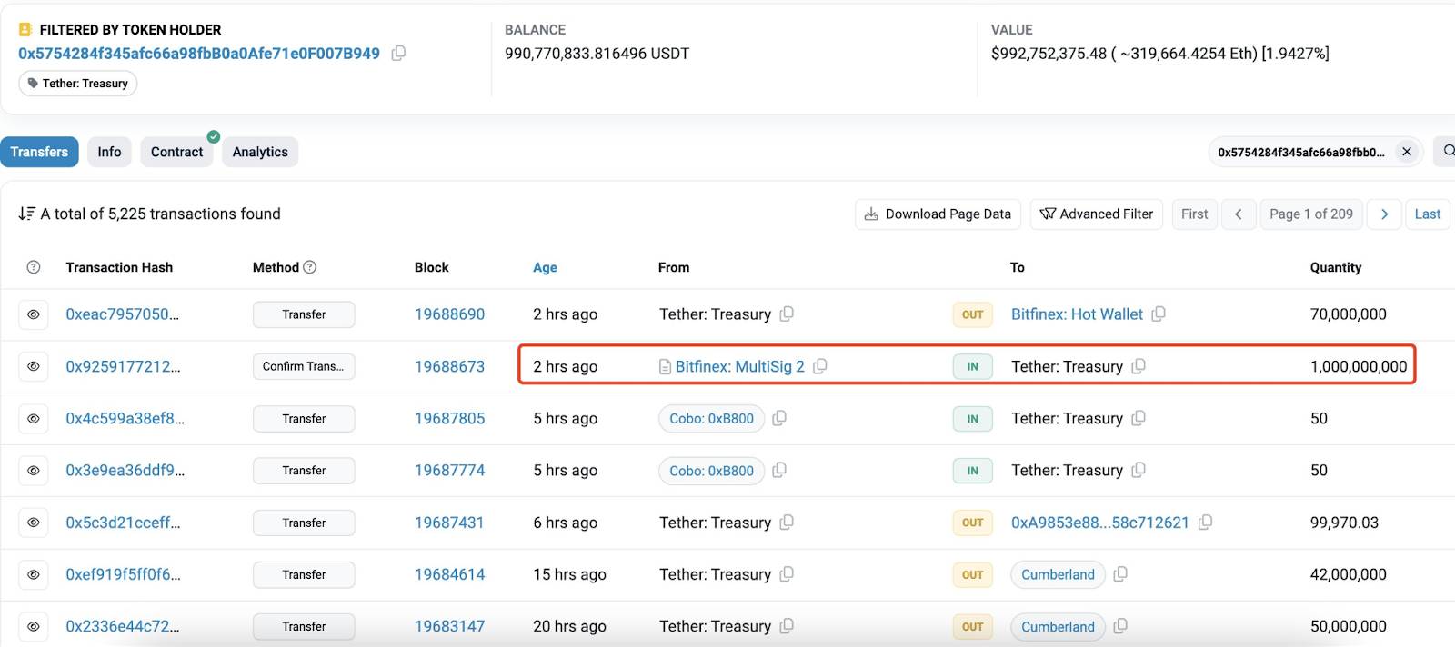1455x647 pixels.
Task: Copy Tether: Treasury sender in block 19683147 row
Action: click(x=787, y=627)
